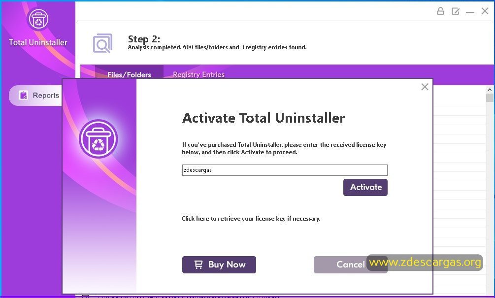Image resolution: width=495 pixels, height=298 pixels.
Task: Switch to the Files/Folders tab
Action: (129, 74)
